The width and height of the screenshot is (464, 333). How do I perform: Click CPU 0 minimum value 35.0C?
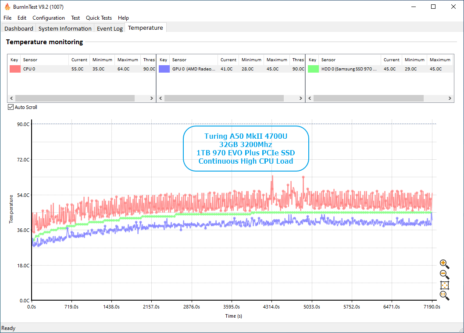click(99, 69)
